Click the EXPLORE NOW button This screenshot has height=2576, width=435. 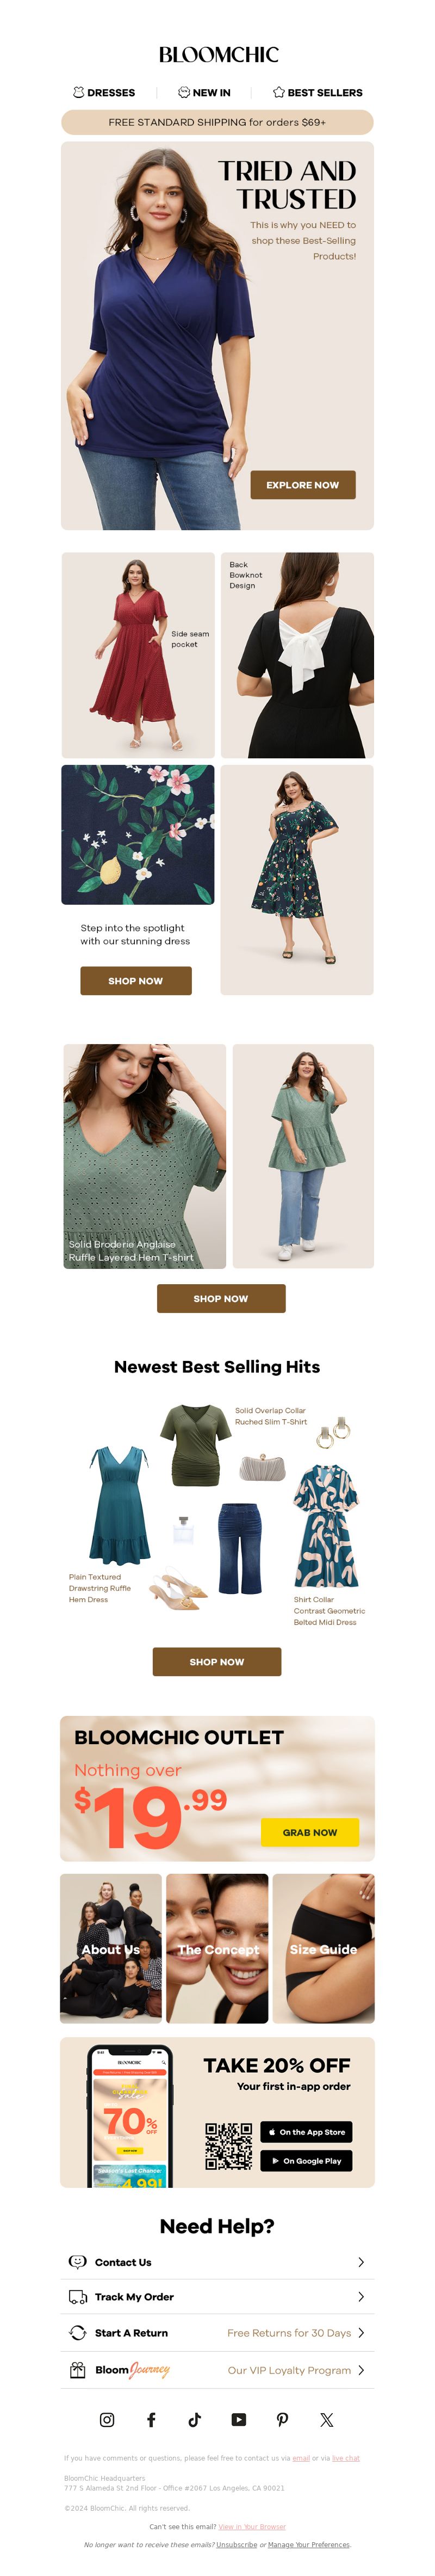302,485
